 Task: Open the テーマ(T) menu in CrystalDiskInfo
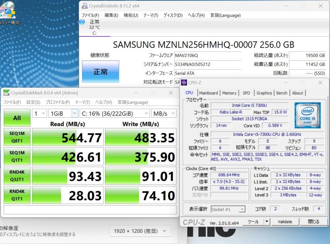coord(151,15)
